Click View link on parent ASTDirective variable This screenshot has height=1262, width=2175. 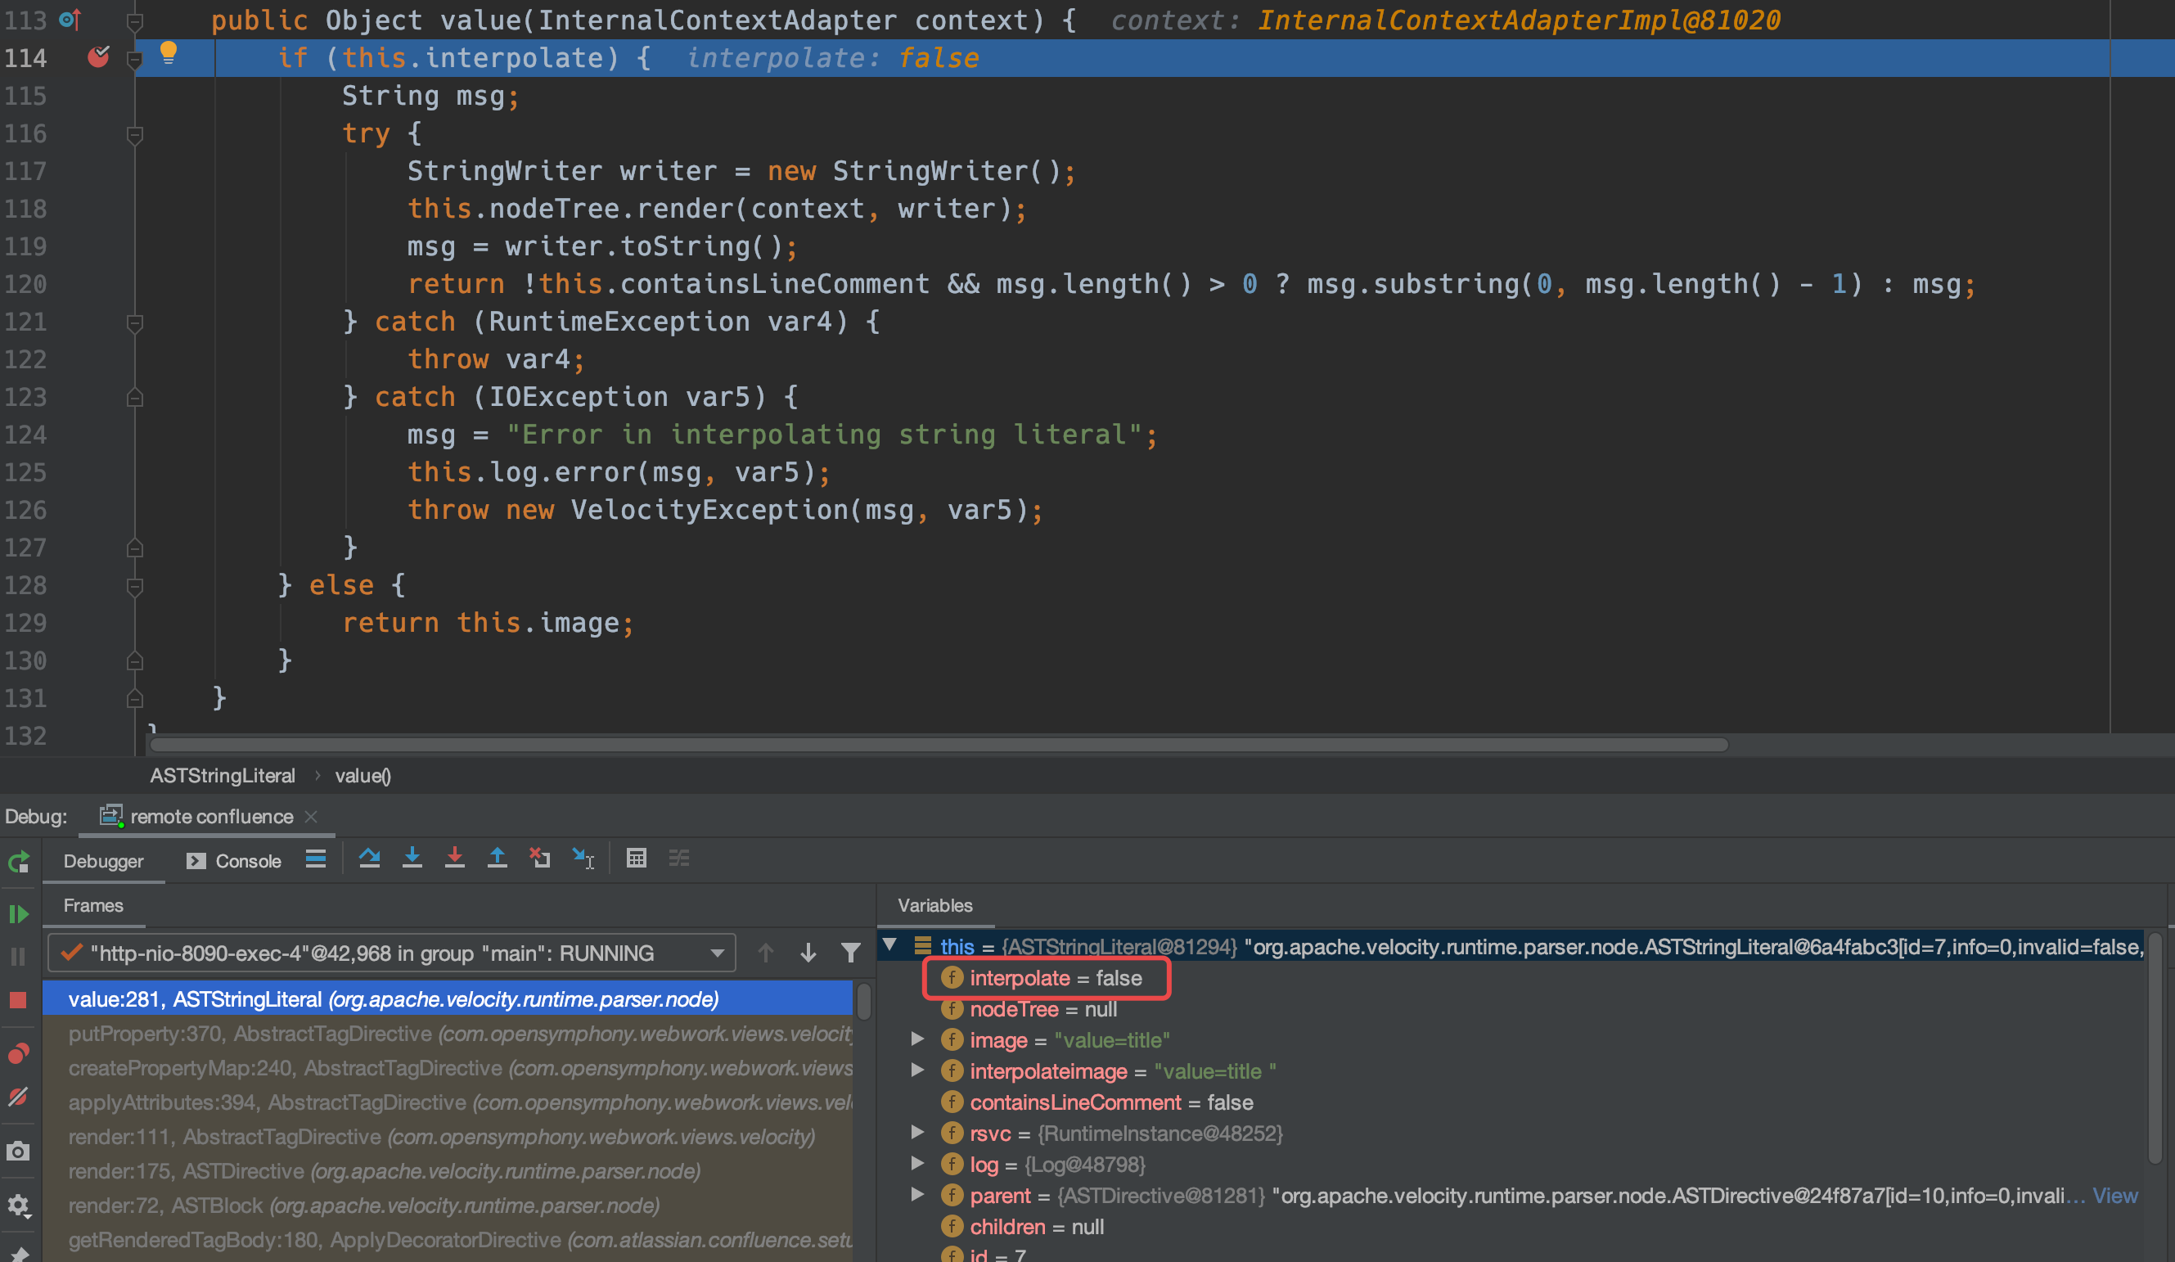coord(2133,1194)
